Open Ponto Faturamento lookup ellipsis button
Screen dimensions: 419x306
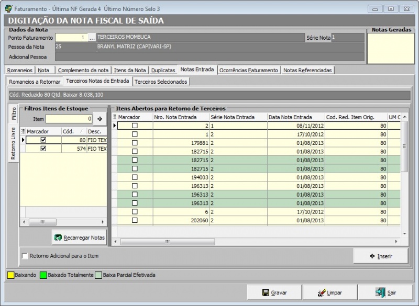tap(92, 38)
